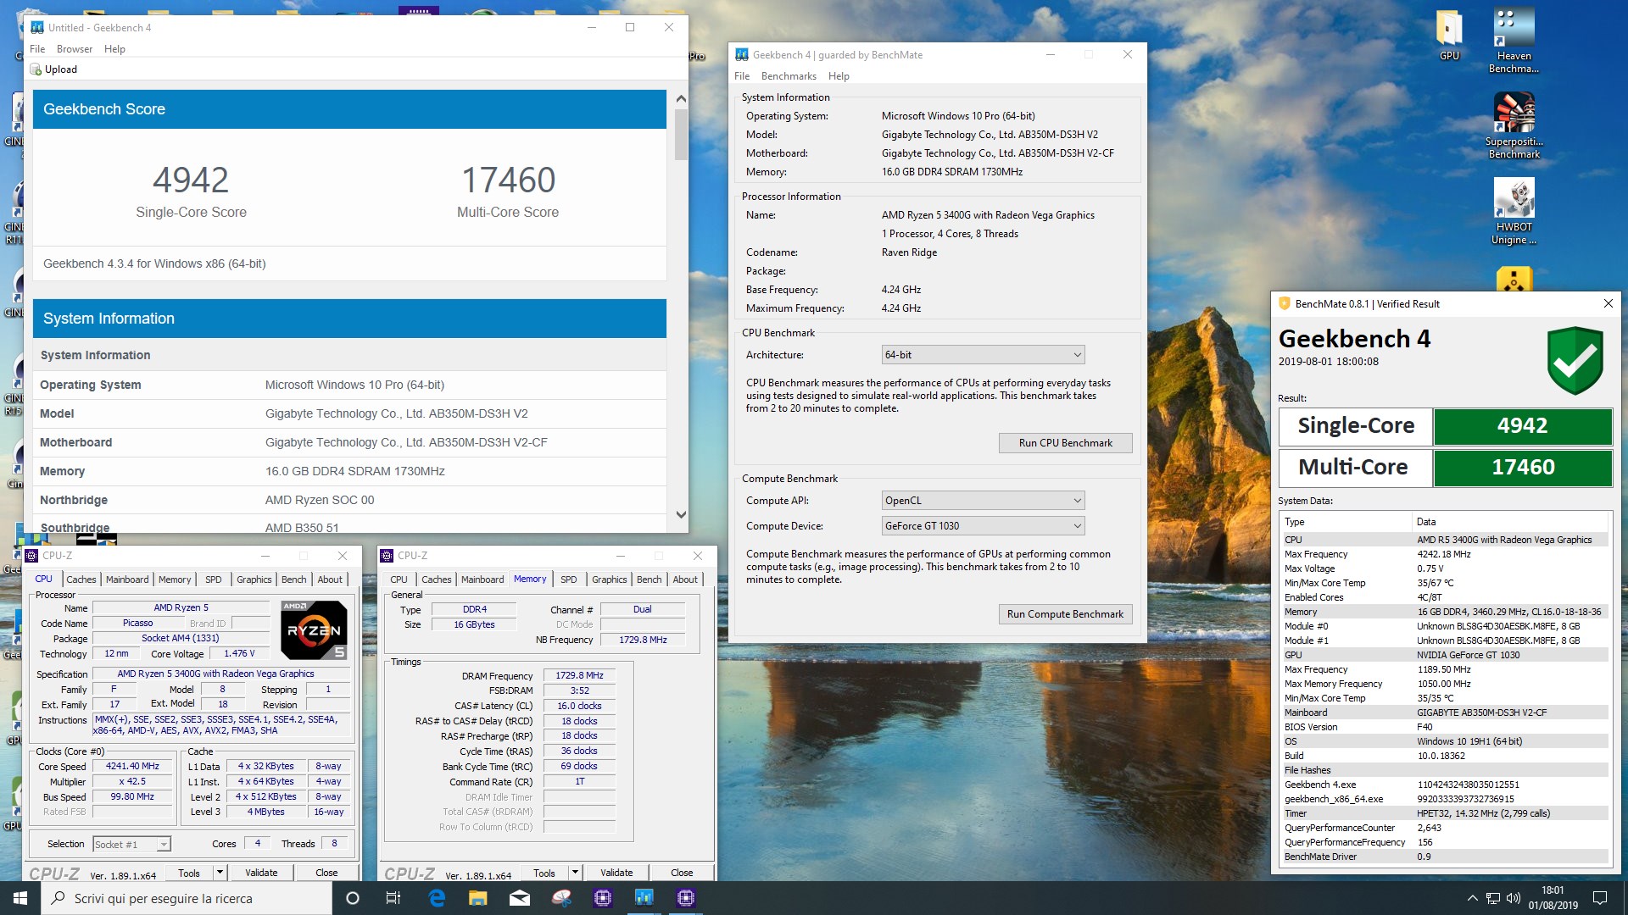Viewport: 1628px width, 915px height.
Task: Click the Windows search box on the taskbar
Action: point(187,898)
